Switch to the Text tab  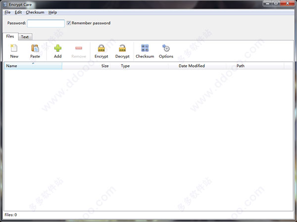25,37
